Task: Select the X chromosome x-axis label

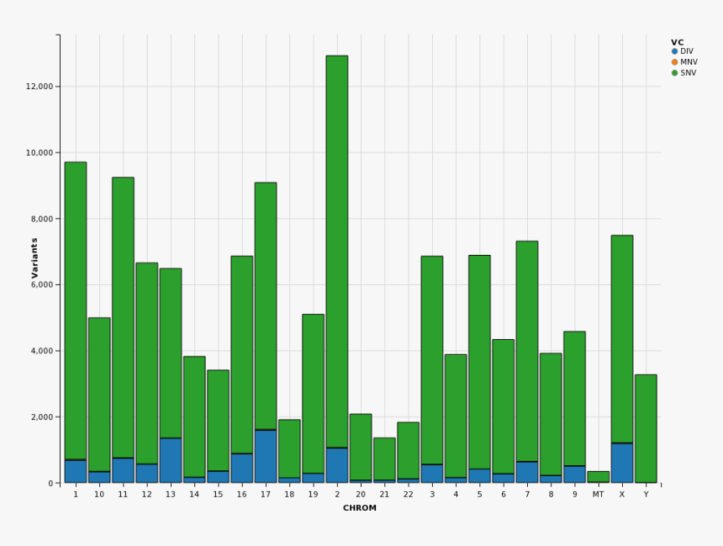Action: tap(622, 495)
